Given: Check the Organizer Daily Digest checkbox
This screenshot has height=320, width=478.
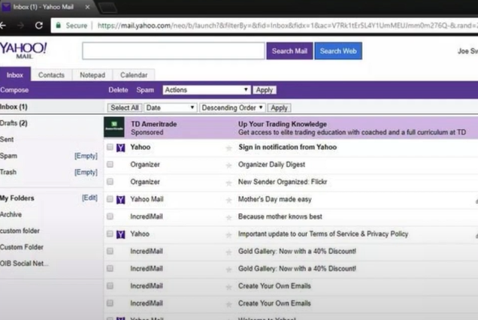Looking at the screenshot, I should pos(110,165).
